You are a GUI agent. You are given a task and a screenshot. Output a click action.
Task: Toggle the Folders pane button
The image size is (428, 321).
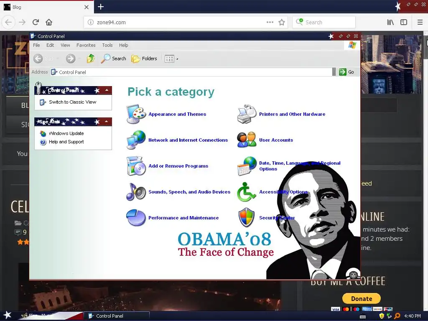(144, 59)
